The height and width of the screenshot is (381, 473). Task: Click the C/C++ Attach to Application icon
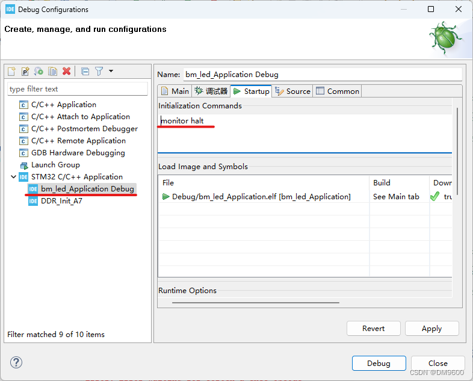point(23,117)
